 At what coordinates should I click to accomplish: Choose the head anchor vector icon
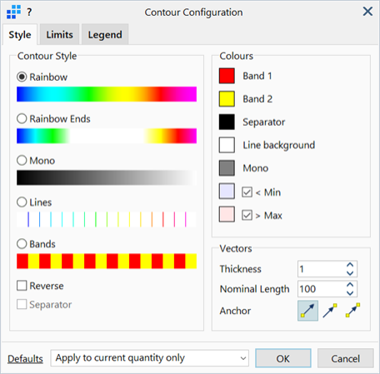330,311
